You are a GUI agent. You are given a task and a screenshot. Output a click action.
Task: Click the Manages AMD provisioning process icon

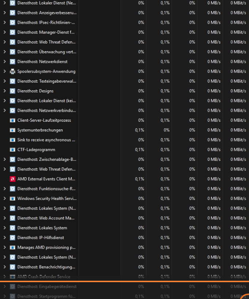(x=12, y=247)
